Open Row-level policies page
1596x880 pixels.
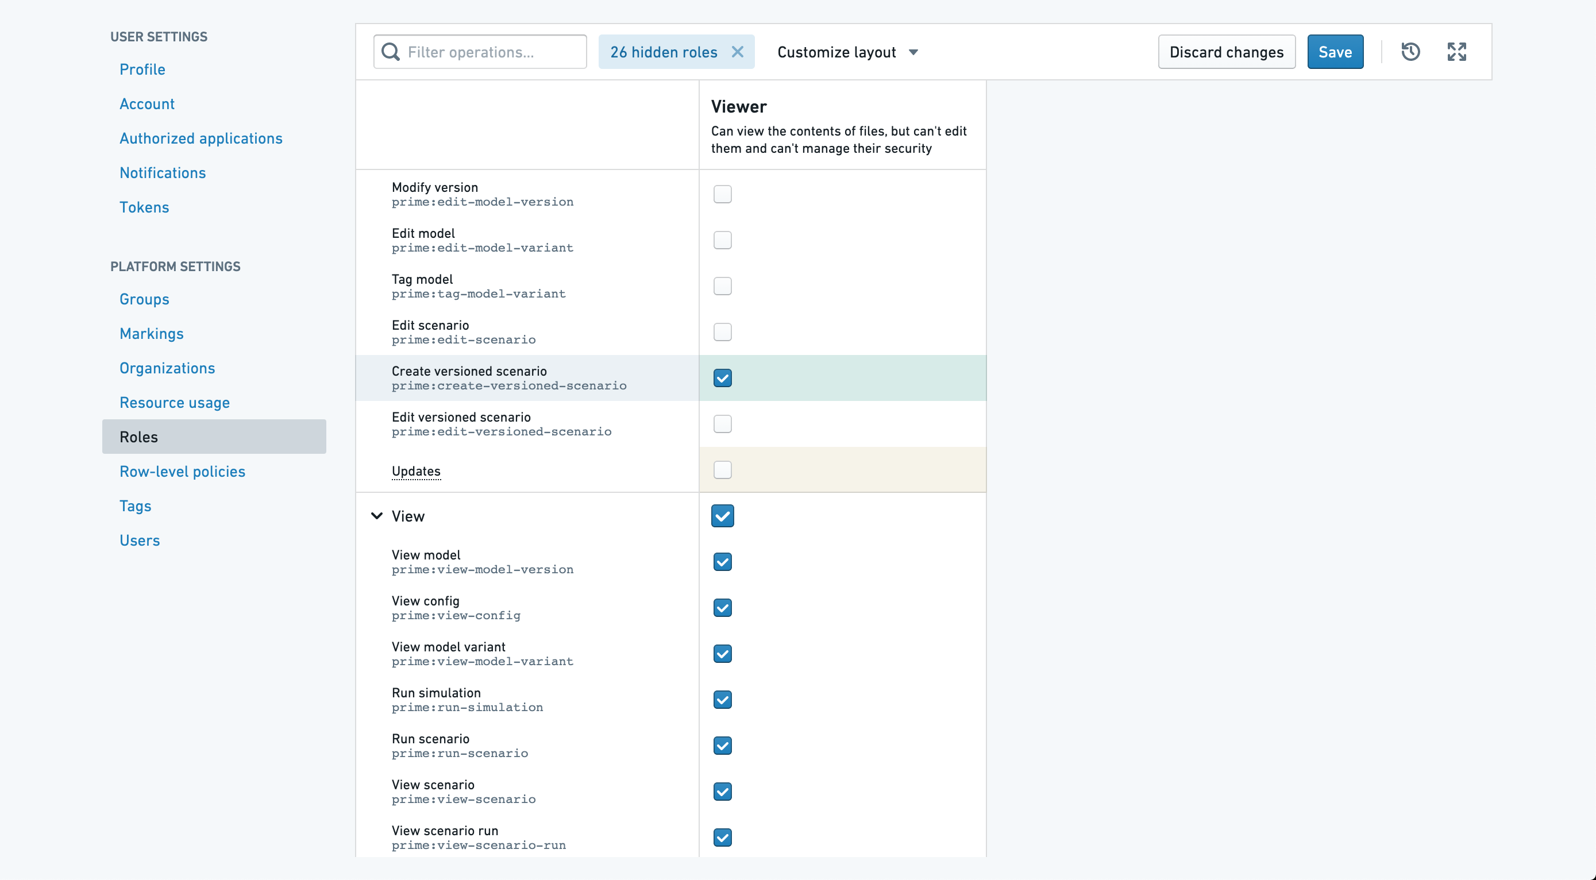click(x=182, y=471)
